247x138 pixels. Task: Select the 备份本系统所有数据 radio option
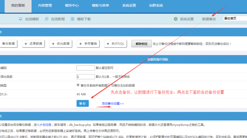pos(78,85)
